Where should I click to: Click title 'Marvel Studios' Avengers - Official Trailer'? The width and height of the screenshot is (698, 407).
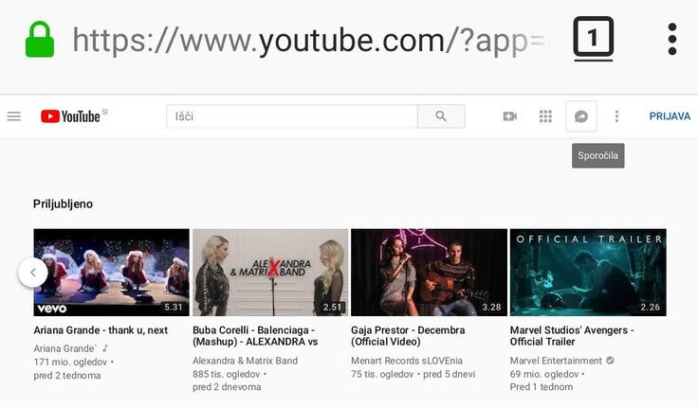[572, 336]
